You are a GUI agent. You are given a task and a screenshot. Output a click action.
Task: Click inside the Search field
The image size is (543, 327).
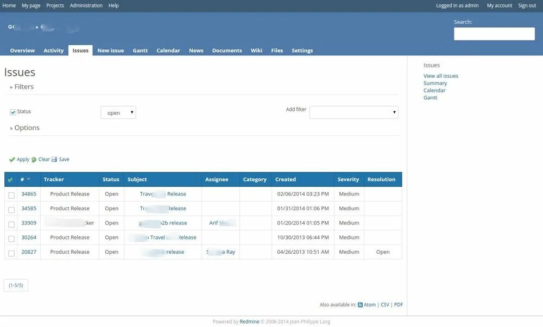coord(494,34)
